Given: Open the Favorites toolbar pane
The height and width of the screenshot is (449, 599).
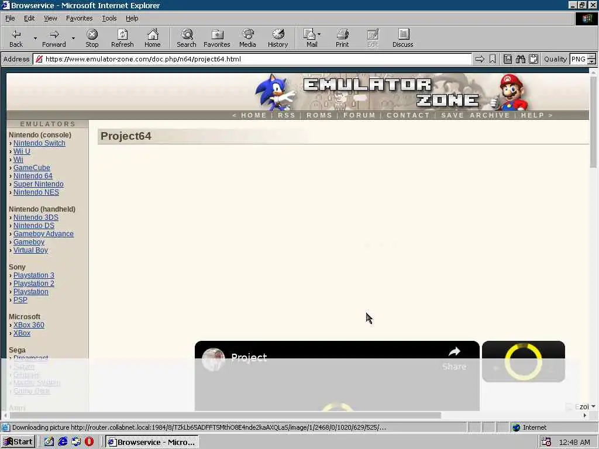Looking at the screenshot, I should 217,38.
